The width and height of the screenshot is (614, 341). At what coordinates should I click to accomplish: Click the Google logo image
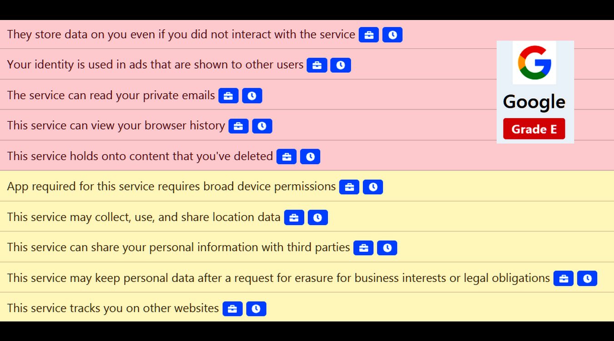[534, 63]
